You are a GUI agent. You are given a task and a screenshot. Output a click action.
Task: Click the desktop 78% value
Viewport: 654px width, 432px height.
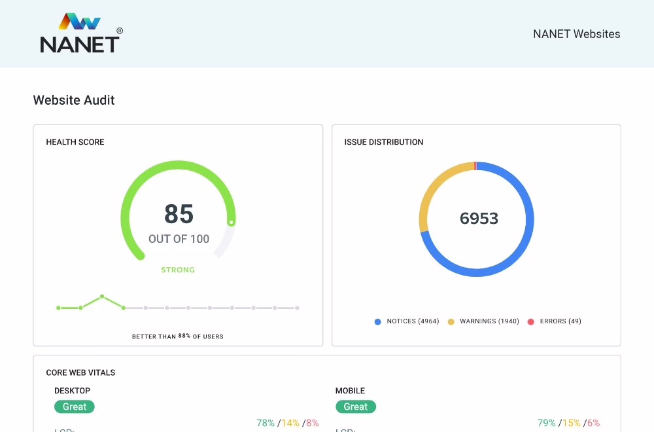coord(266,423)
